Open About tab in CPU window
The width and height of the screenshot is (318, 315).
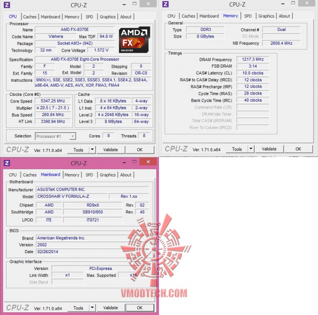[126, 17]
